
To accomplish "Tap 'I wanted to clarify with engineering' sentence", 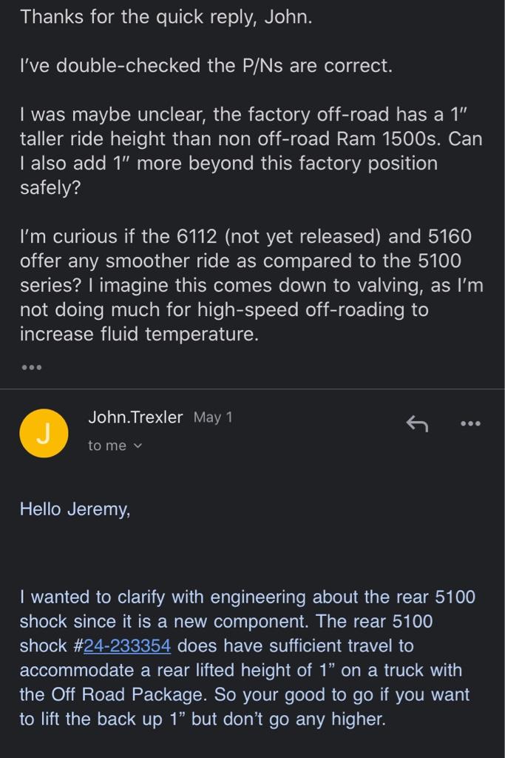I will (163, 597).
